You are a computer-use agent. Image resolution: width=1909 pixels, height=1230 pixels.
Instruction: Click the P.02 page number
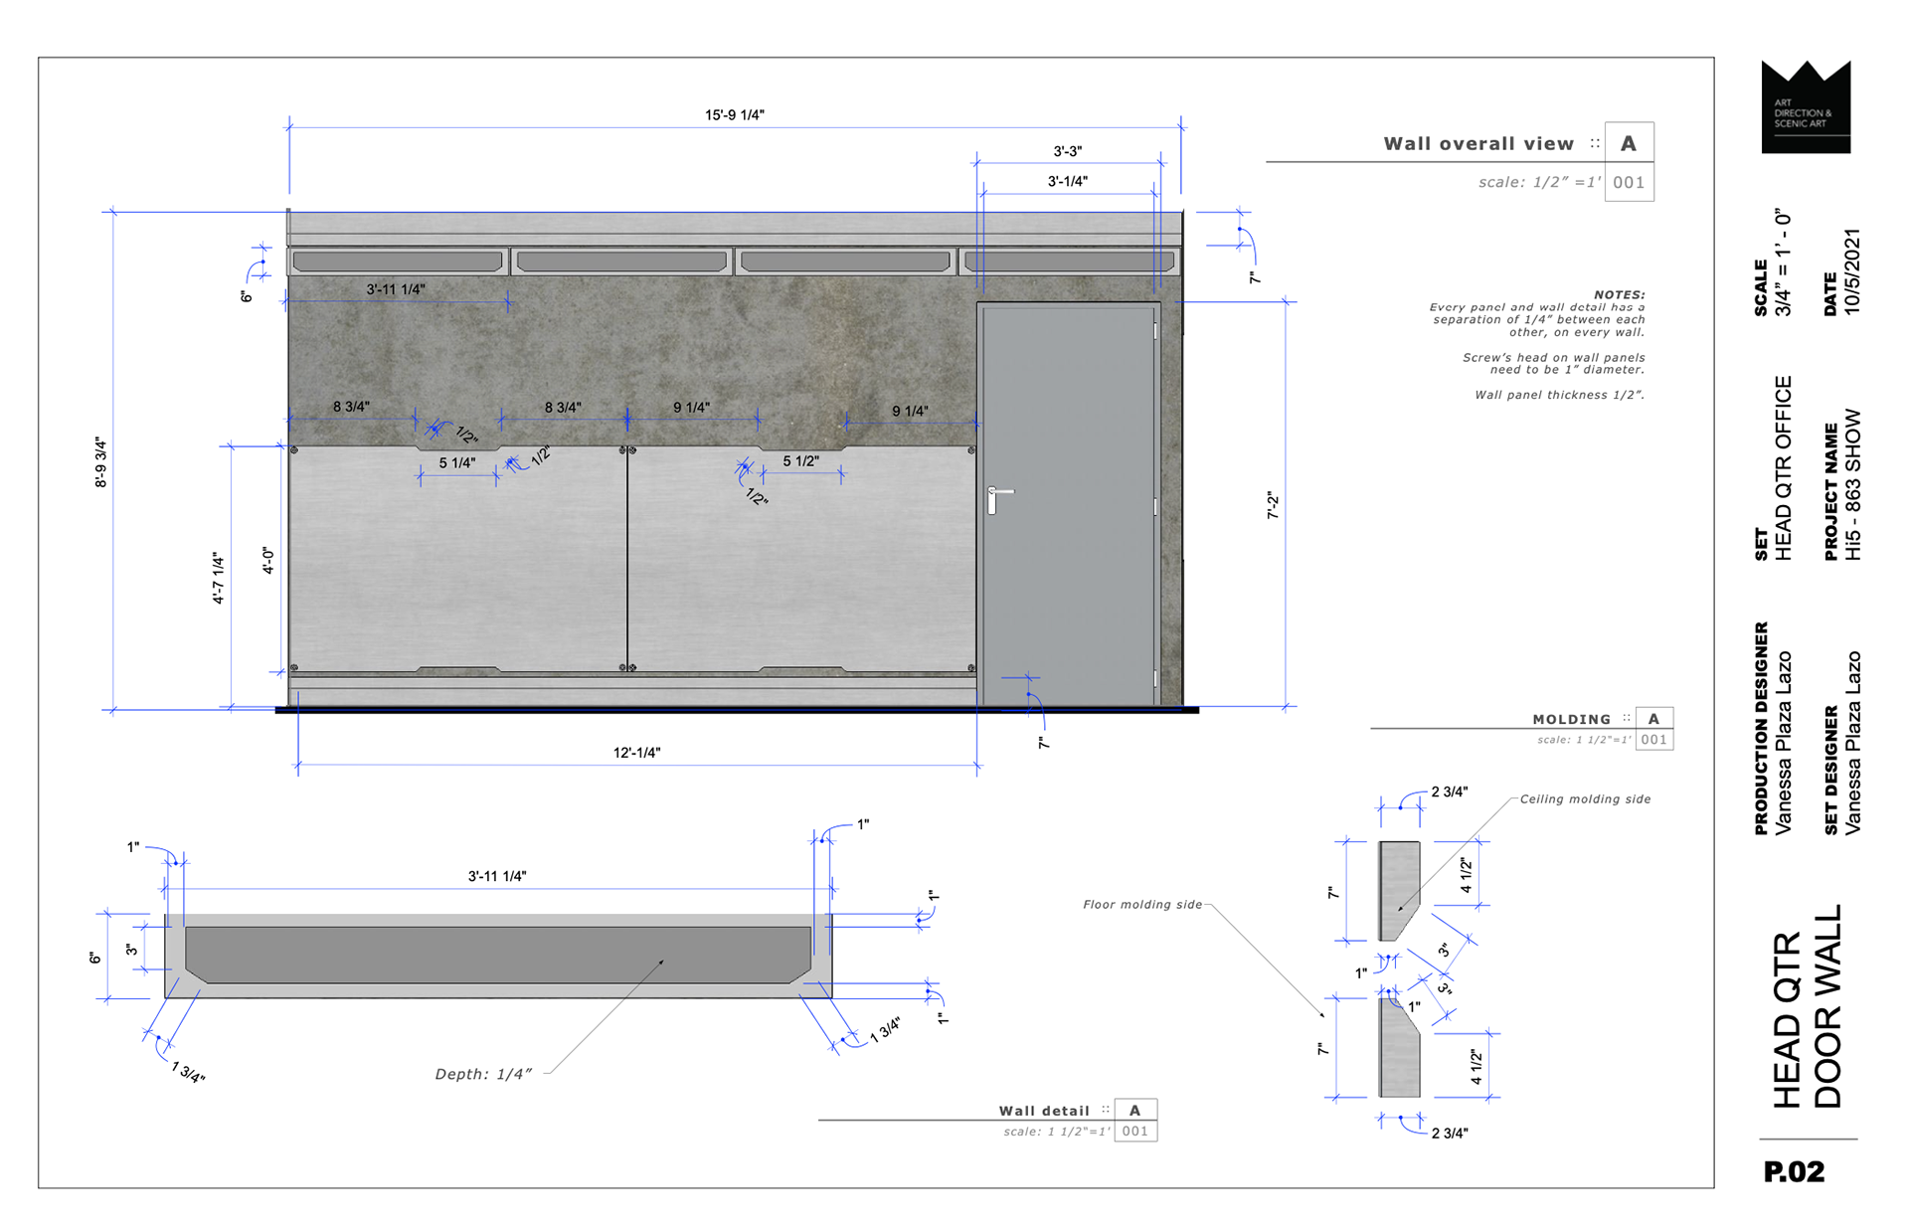tap(1794, 1172)
